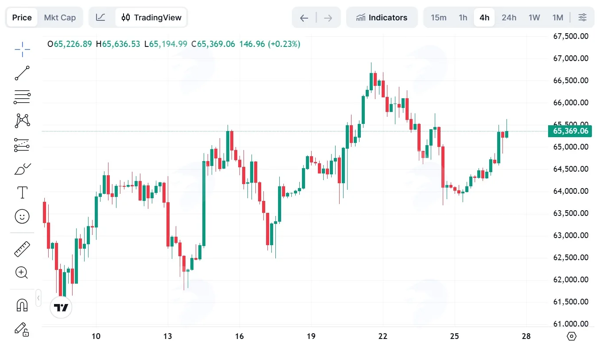Activate the zoom in tool
The image size is (599, 358).
[22, 273]
